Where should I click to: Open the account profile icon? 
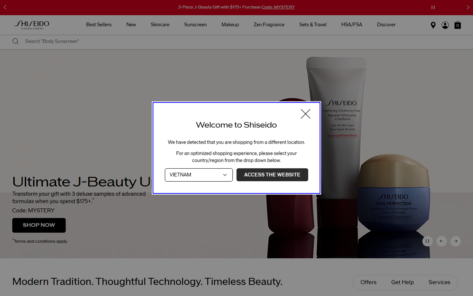(x=445, y=25)
